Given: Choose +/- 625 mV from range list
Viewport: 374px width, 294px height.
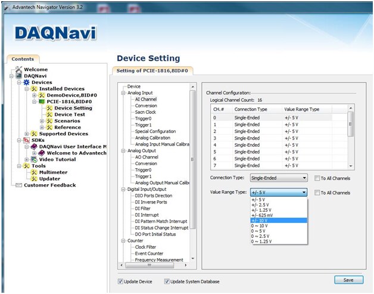Looking at the screenshot, I should (x=279, y=215).
